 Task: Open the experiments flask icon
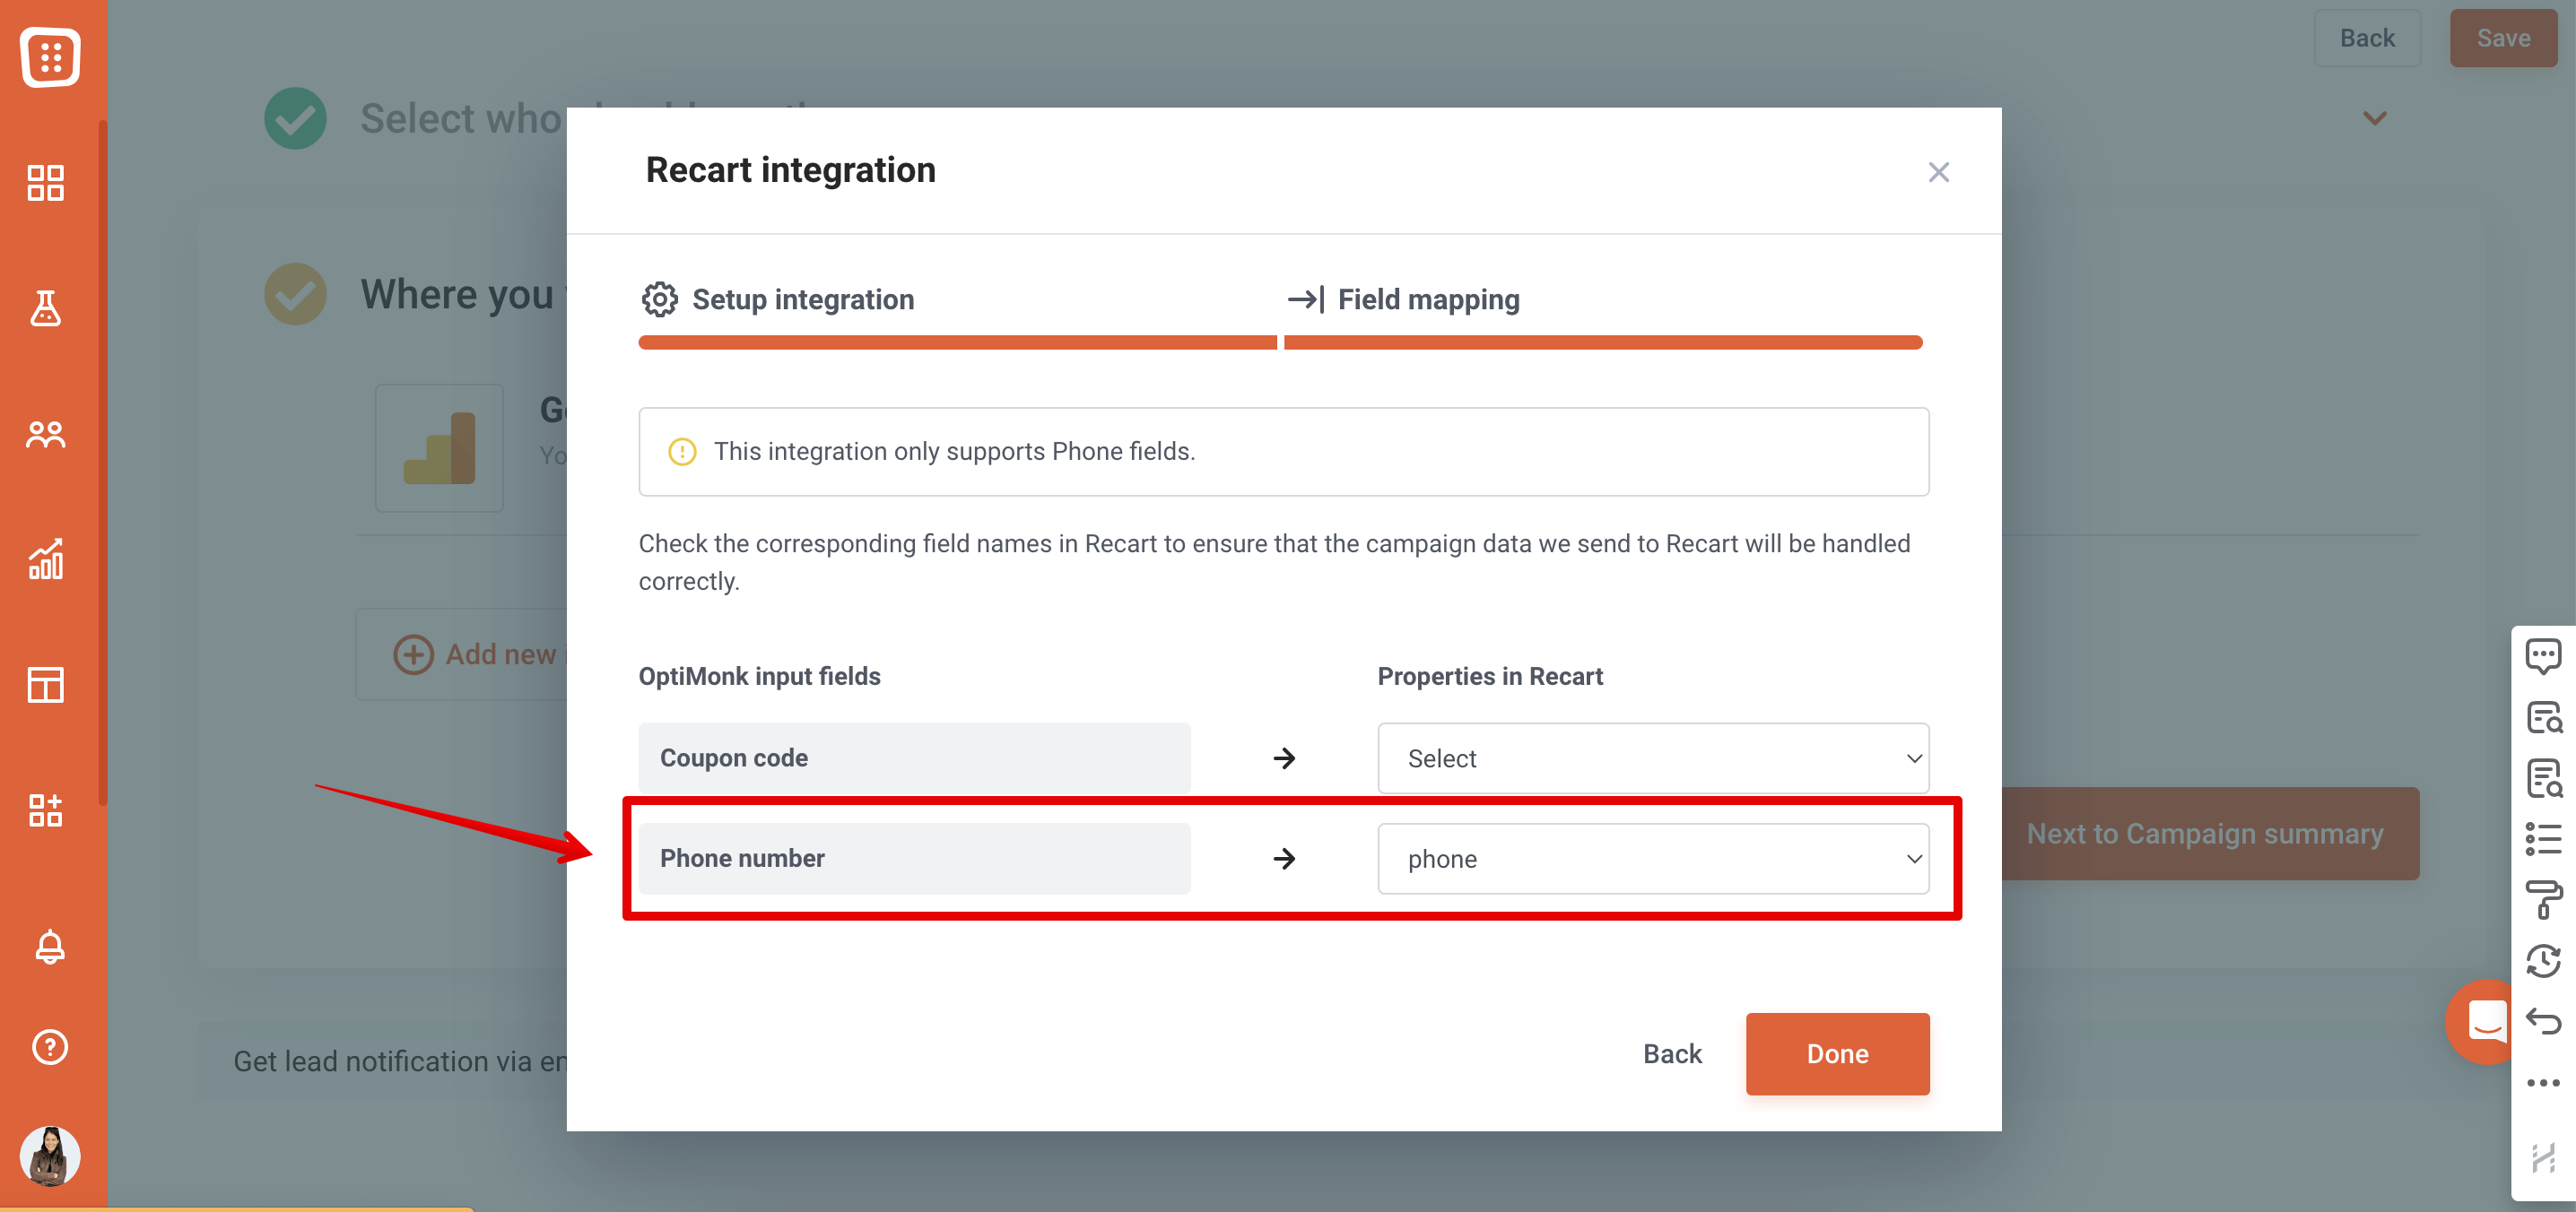[x=46, y=308]
